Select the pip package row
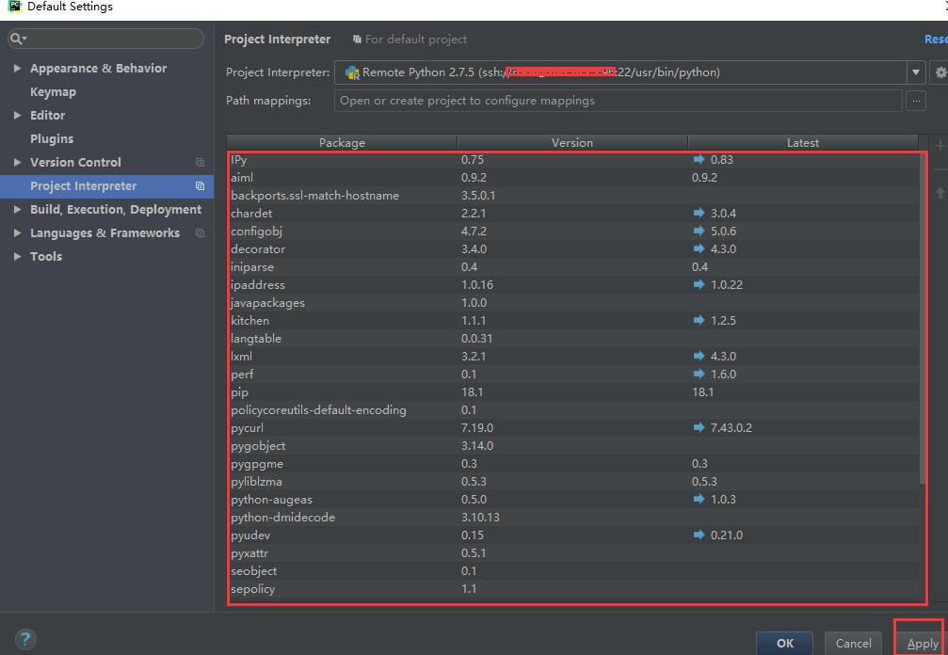The width and height of the screenshot is (948, 655). 573,392
